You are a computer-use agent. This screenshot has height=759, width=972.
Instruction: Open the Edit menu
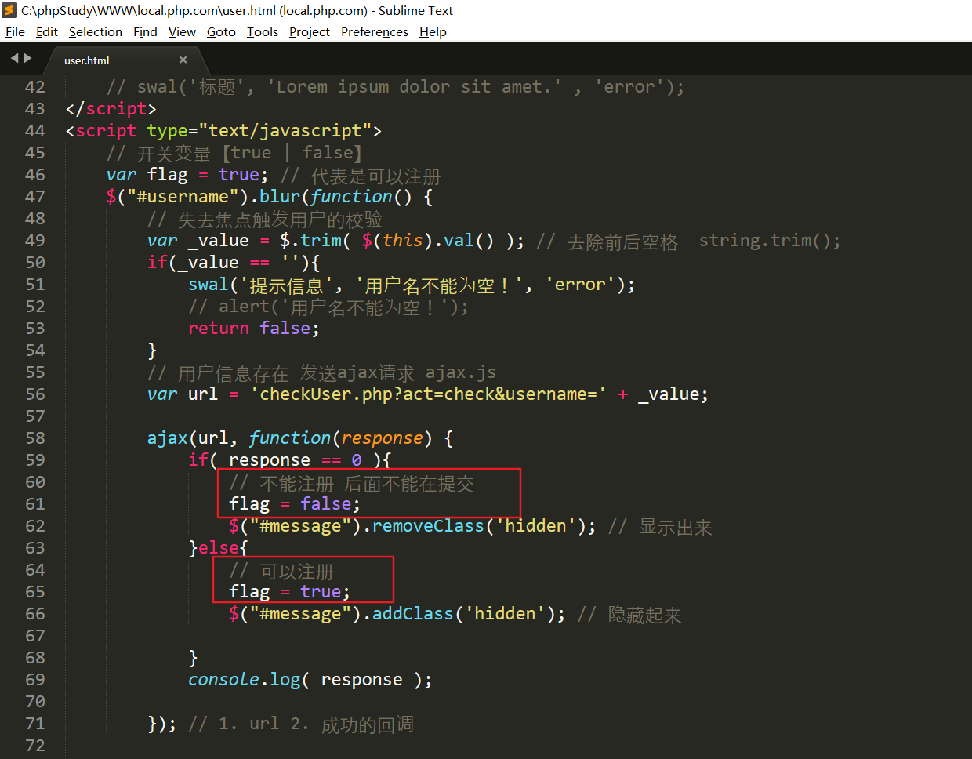click(x=47, y=32)
